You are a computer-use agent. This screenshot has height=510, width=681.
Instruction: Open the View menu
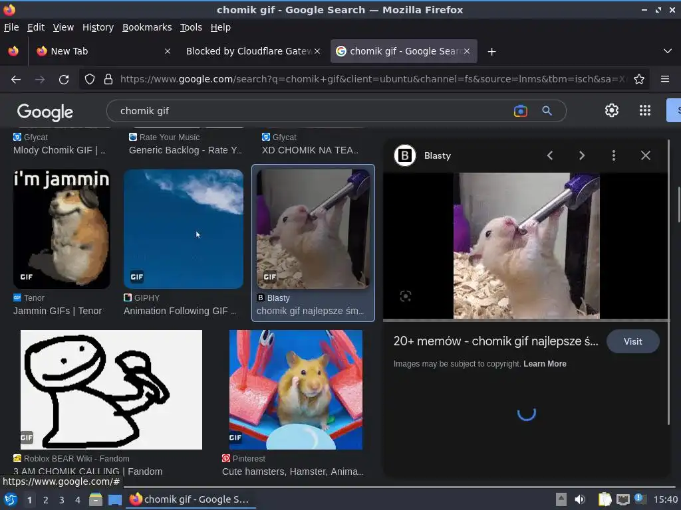[63, 27]
